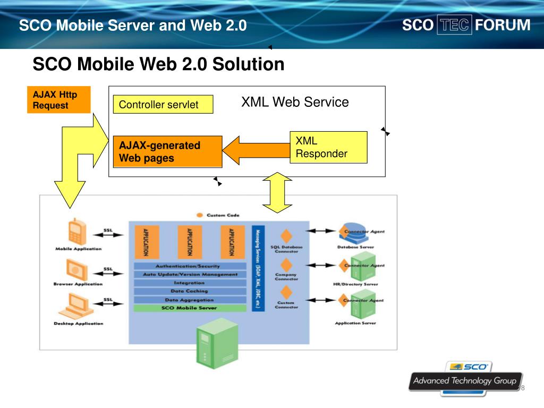The image size is (544, 408).
Task: Click Connector Agent text over Database Server
Action: [364, 232]
